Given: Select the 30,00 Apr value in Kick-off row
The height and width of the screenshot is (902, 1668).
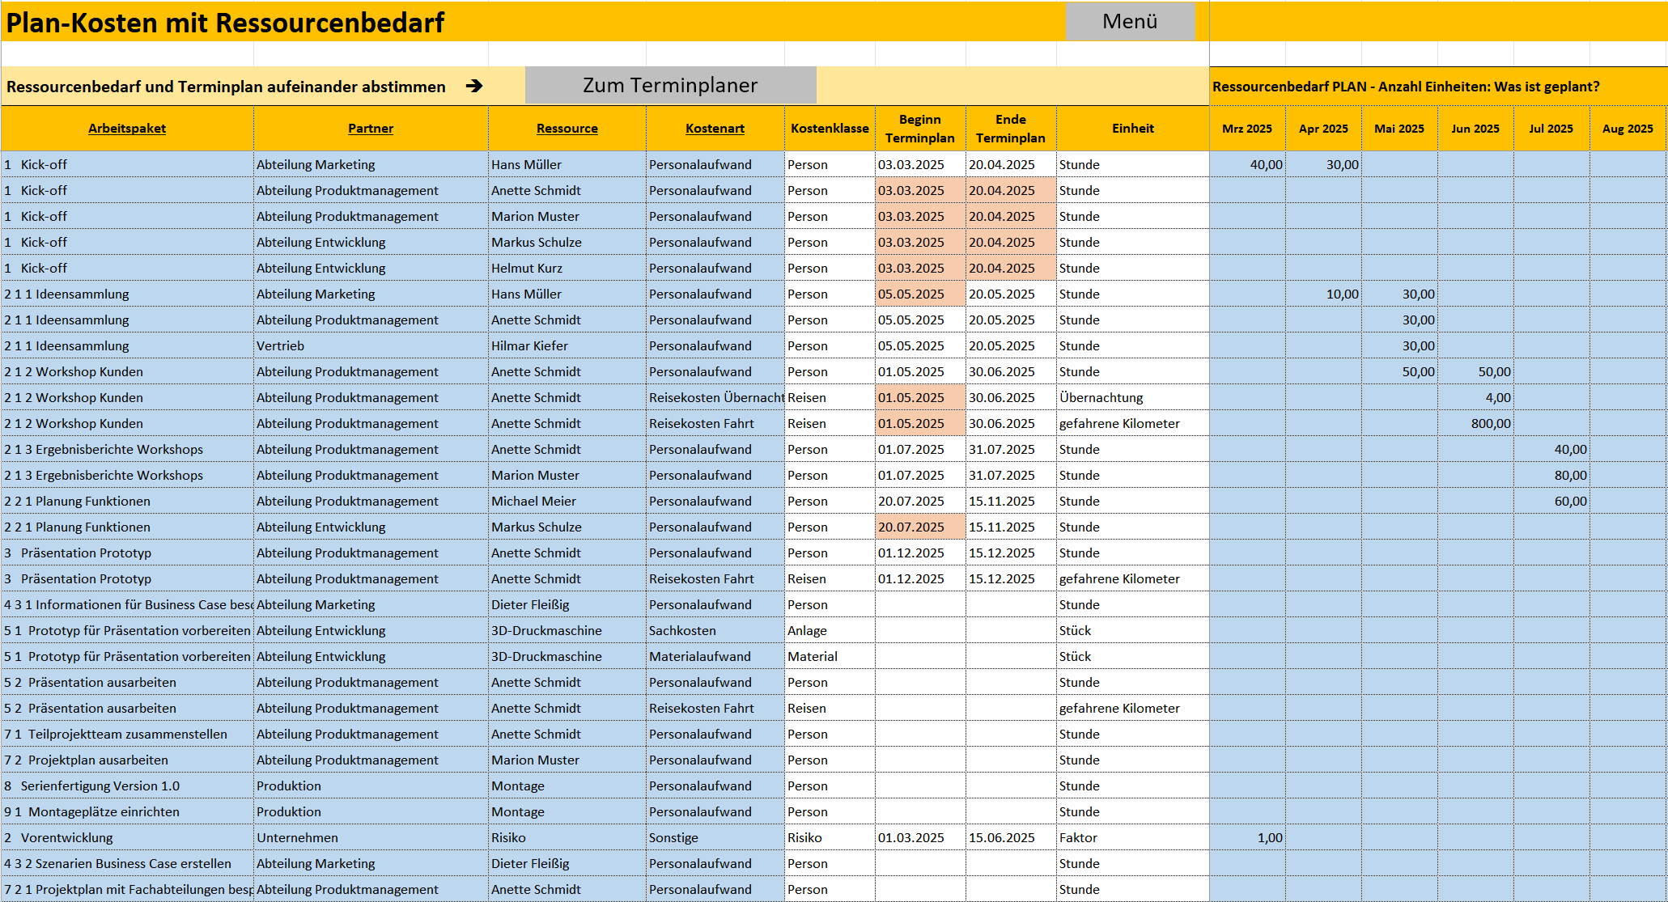Looking at the screenshot, I should click(1323, 164).
